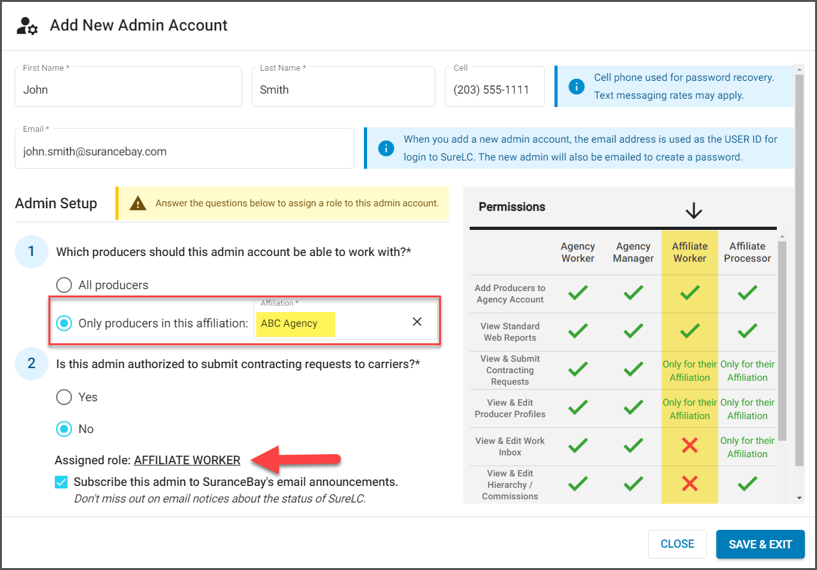Select the All producers radio option

pyautogui.click(x=64, y=285)
